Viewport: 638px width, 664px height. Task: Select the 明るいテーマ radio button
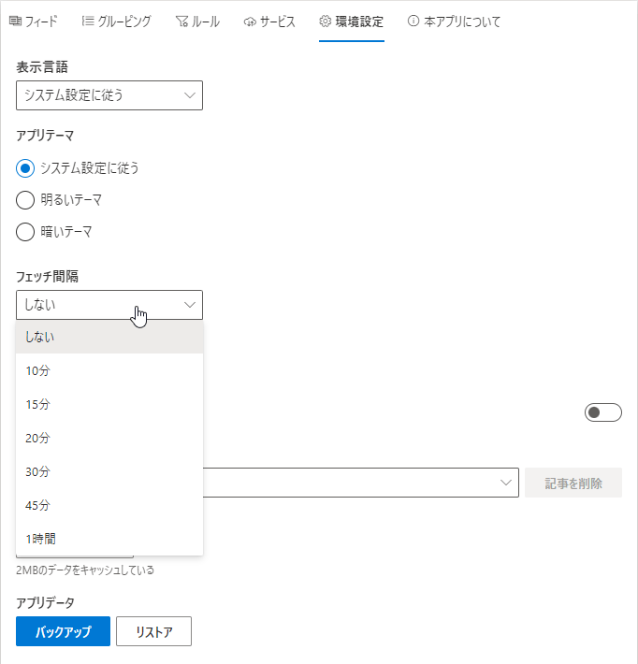(25, 200)
